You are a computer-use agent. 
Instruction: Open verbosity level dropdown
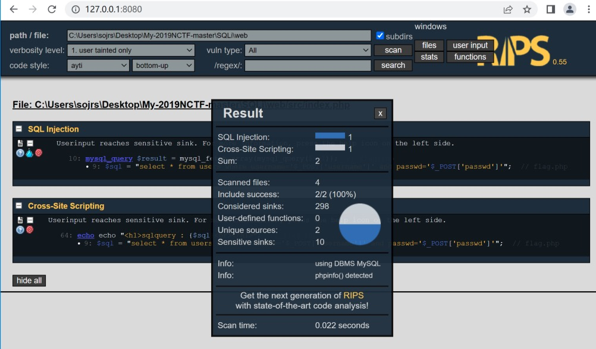pyautogui.click(x=131, y=50)
